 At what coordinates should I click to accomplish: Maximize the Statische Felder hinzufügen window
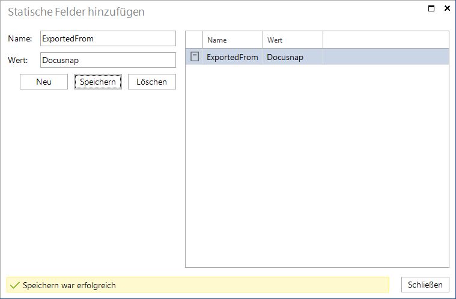(431, 8)
